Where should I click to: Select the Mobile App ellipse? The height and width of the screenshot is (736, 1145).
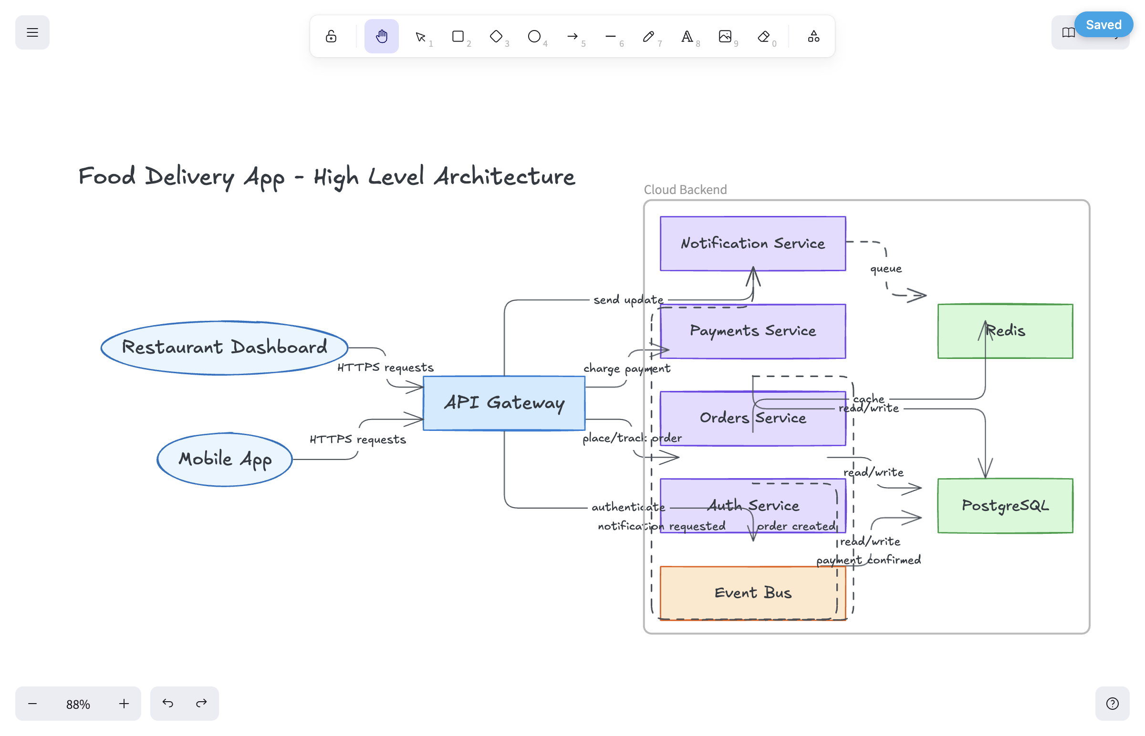tap(225, 459)
